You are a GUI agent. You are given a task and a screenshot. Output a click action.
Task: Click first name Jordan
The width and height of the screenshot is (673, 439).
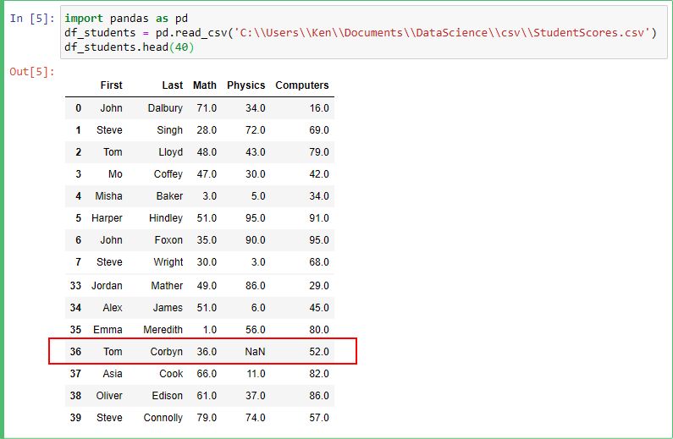tap(107, 286)
